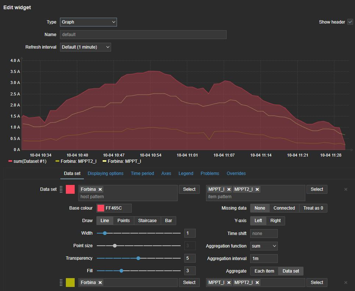The height and width of the screenshot is (291, 355).
Task: Choose Right for the Y-axis
Action: coord(275,221)
